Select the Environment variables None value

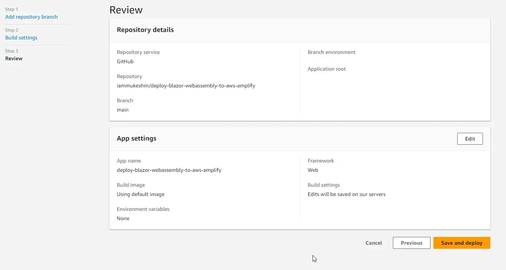tap(123, 218)
